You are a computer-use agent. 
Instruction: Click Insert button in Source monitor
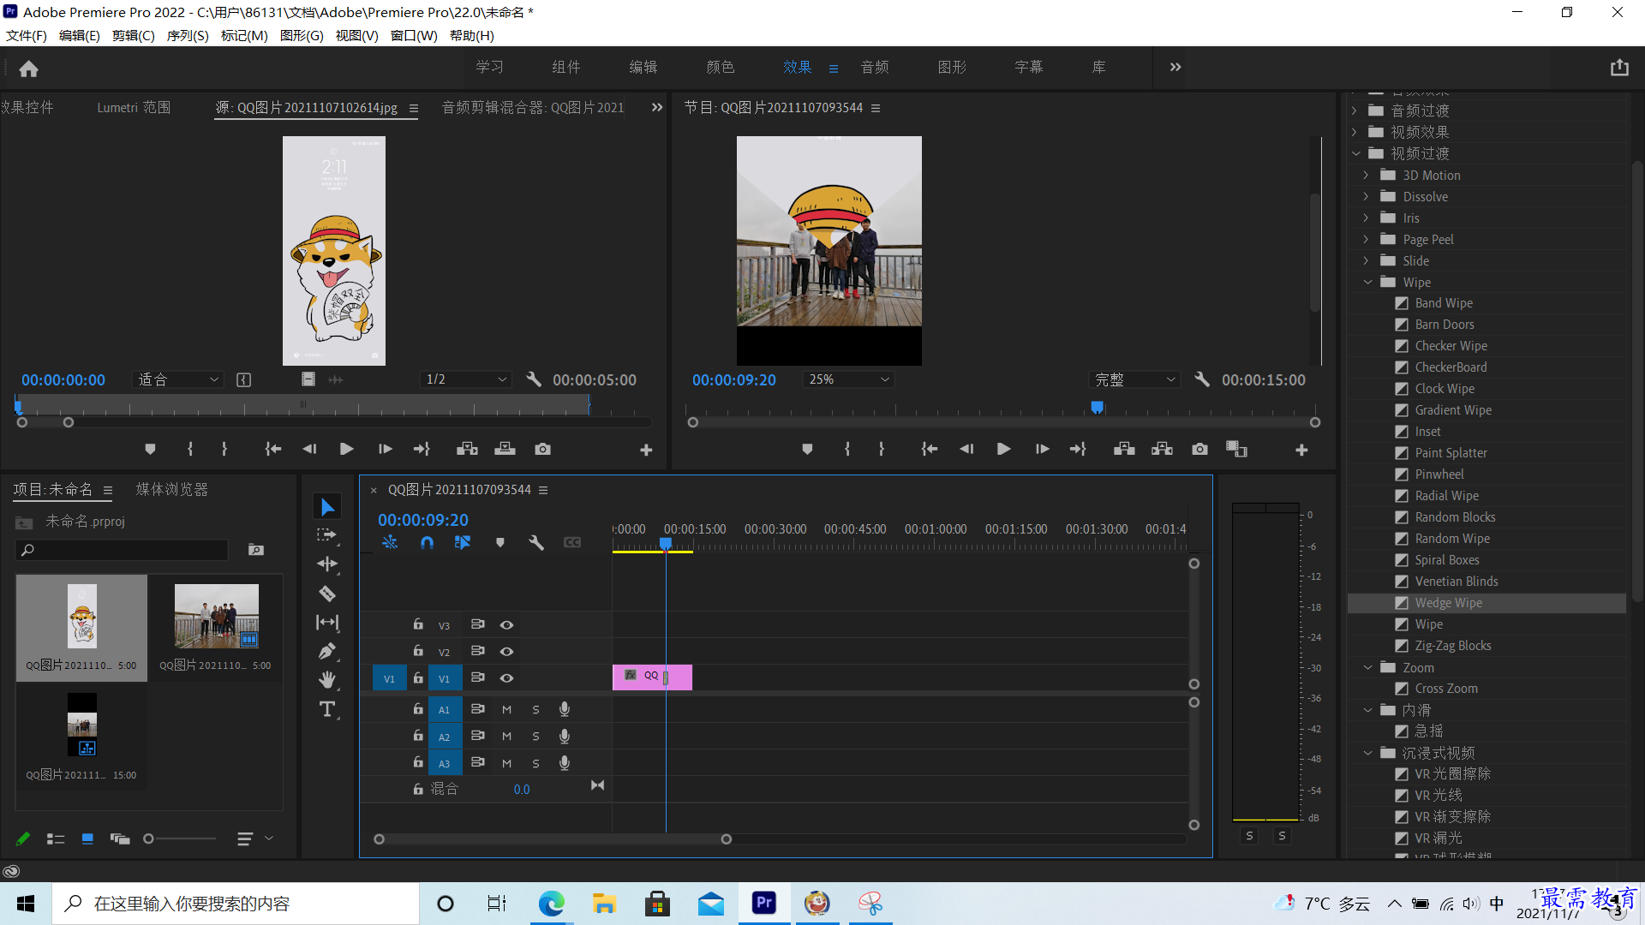[x=467, y=449]
